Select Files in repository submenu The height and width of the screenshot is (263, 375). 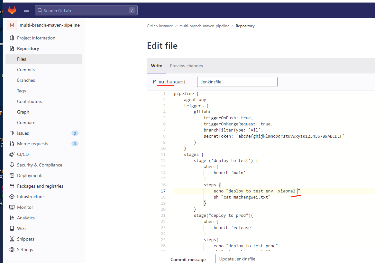(44, 59)
